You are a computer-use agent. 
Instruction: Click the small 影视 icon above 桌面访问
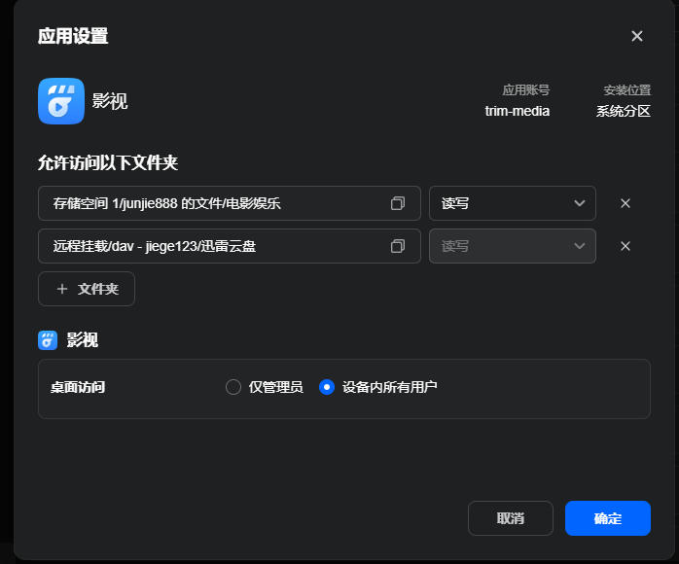(48, 340)
